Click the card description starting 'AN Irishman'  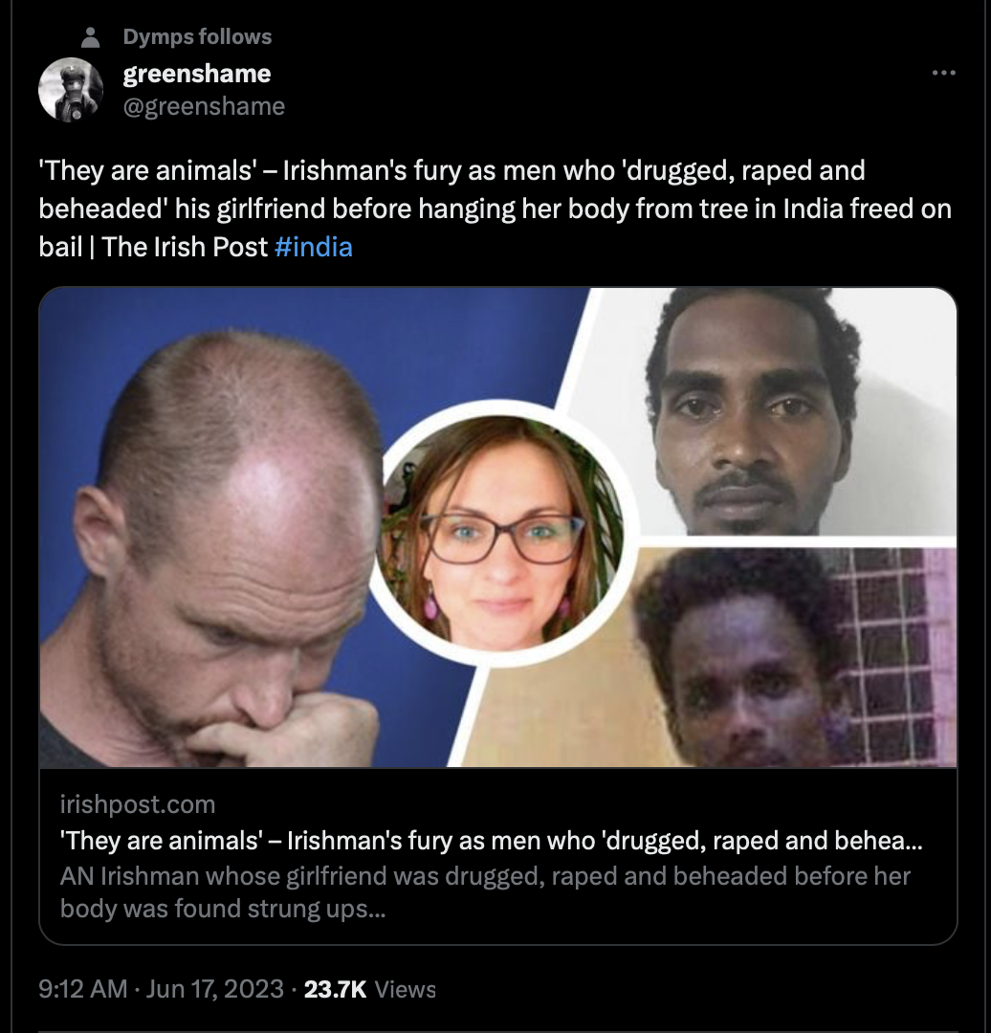pyautogui.click(x=485, y=892)
